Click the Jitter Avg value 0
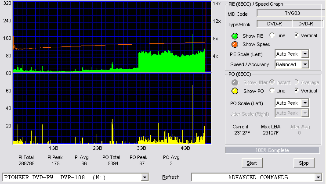Image resolution: width=326 pixels, height=184 pixels. click(x=299, y=133)
